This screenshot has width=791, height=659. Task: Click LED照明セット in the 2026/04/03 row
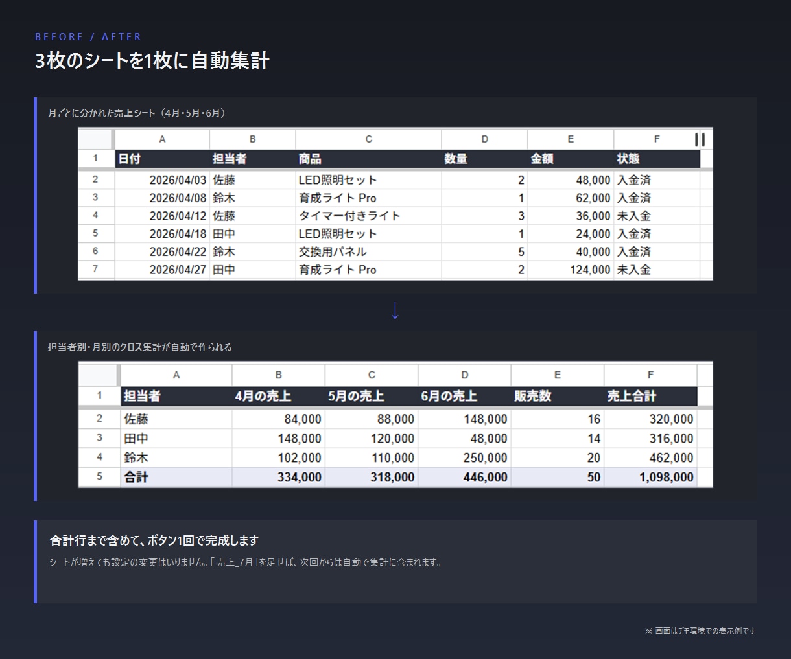click(368, 180)
